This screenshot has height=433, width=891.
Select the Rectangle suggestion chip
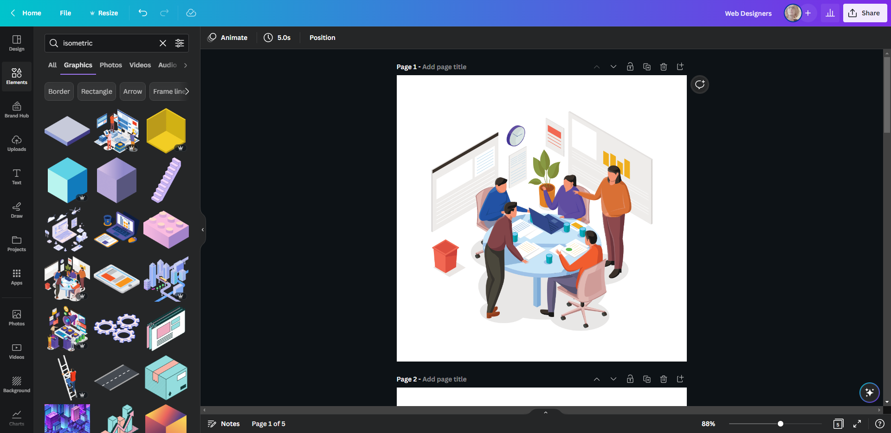97,91
